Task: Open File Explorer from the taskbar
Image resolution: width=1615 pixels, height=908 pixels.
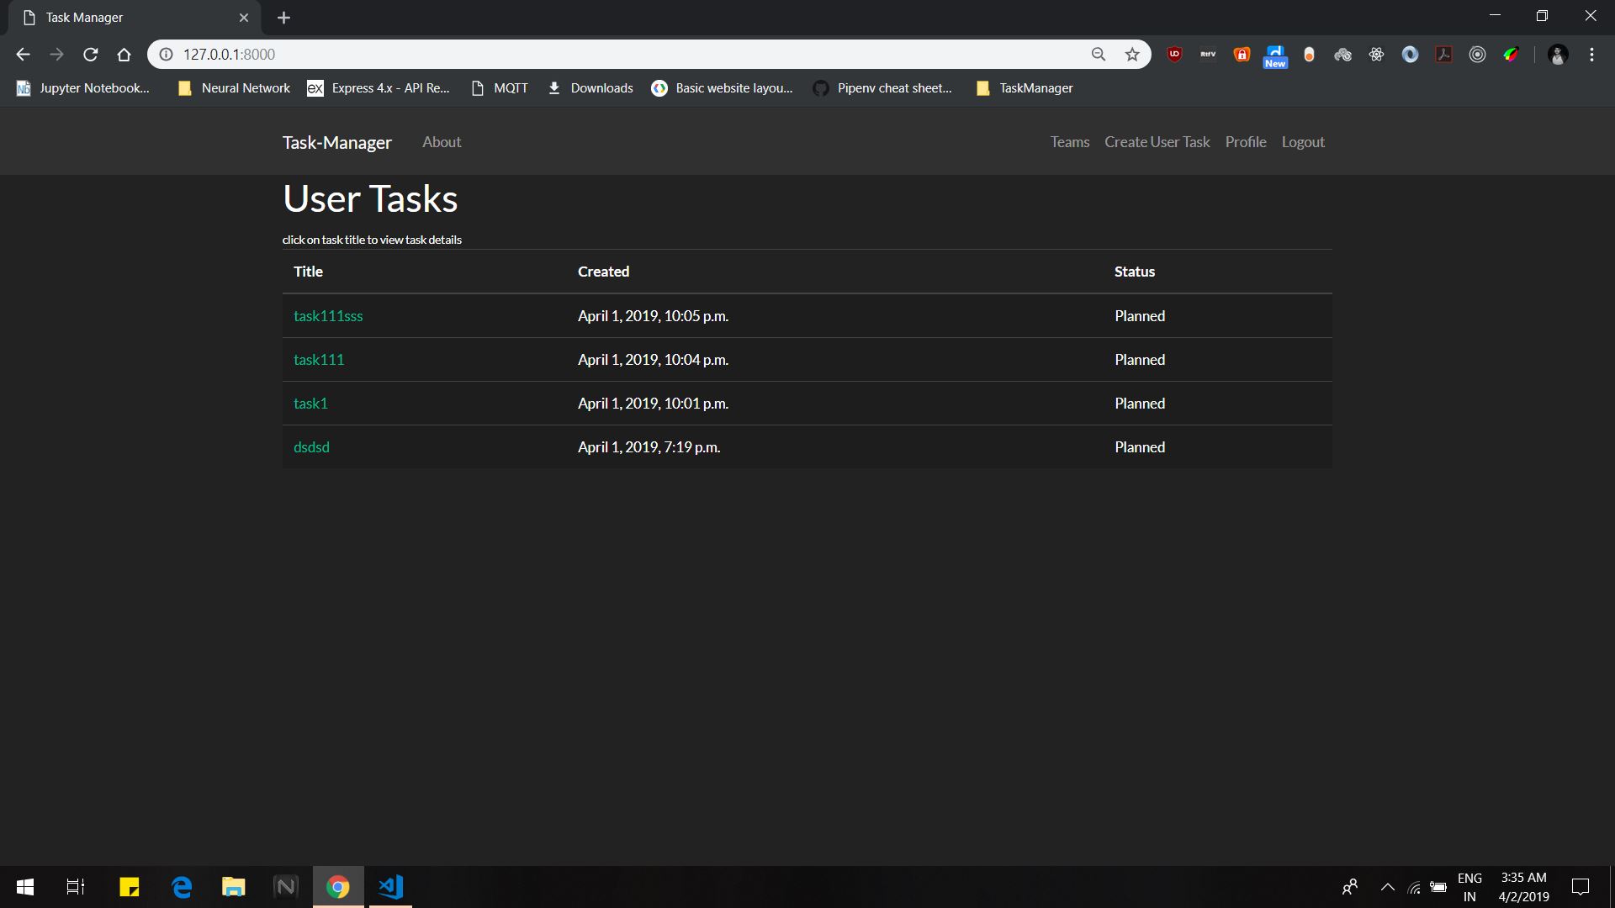Action: [x=233, y=886]
